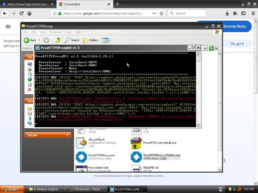Click EN language indicator in taskbar

(x=221, y=189)
